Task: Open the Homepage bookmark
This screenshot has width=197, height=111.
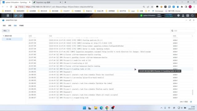Action: (158, 11)
